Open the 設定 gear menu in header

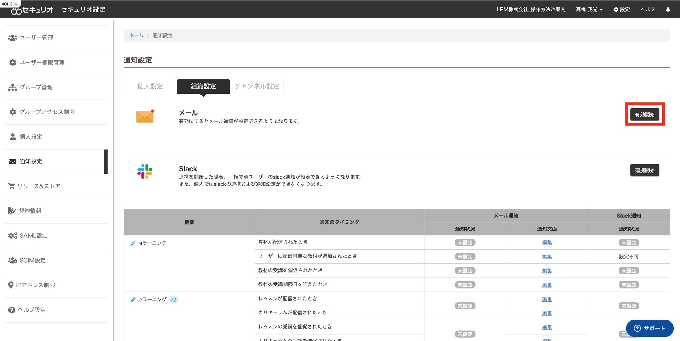point(622,10)
